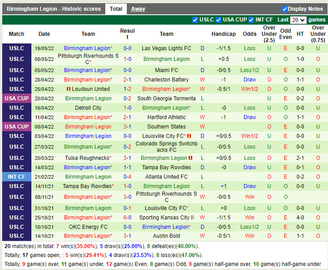Viewport: 328px width, 270px height.
Task: Click red card icon after Louisville City FC
Action: [189, 136]
